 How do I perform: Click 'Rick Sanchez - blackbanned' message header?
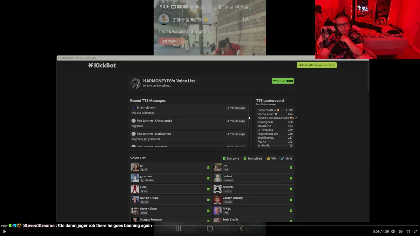[x=154, y=134]
